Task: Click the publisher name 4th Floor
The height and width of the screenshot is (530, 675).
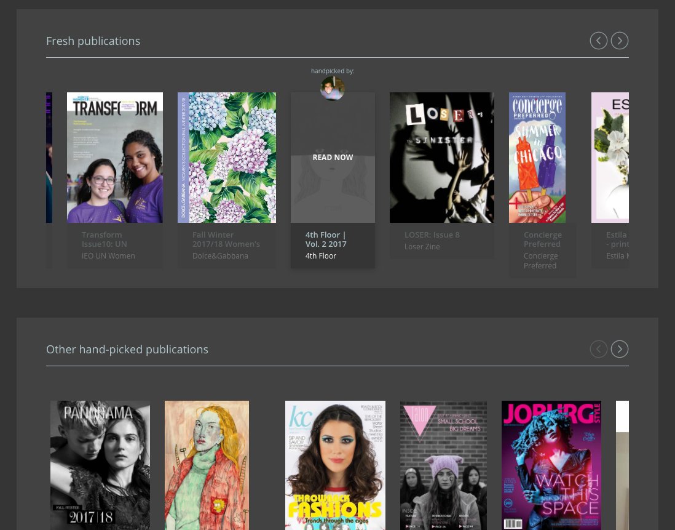Action: click(x=321, y=256)
